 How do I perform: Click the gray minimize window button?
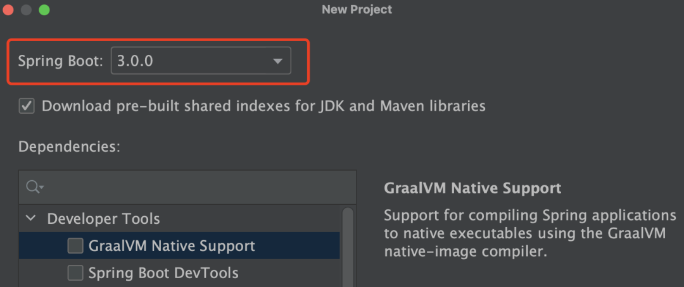pyautogui.click(x=26, y=9)
